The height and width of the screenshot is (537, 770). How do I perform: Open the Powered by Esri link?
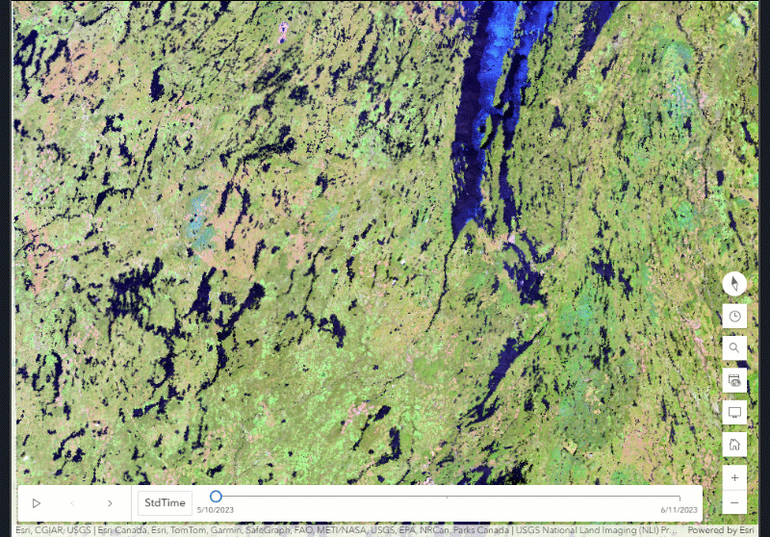click(720, 530)
